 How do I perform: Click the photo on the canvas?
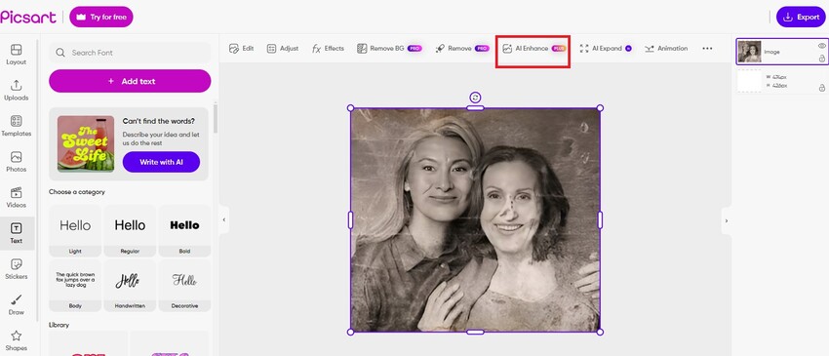475,220
